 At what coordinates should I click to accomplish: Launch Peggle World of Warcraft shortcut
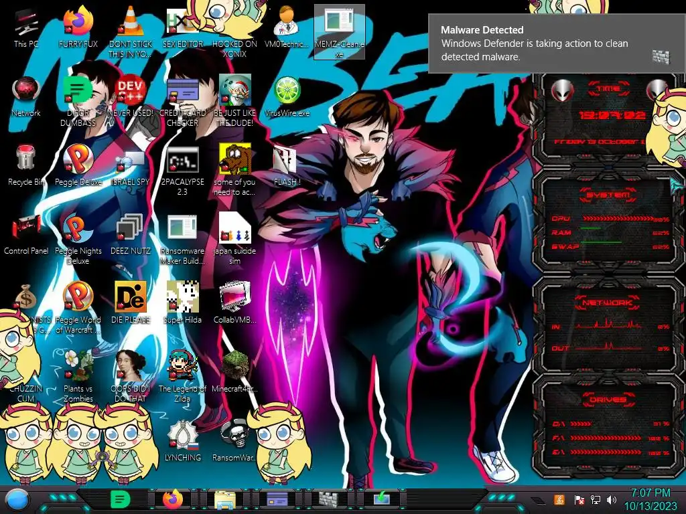click(x=78, y=308)
